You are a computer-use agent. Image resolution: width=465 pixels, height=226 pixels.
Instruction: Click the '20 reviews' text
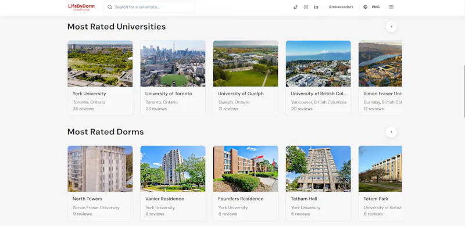(x=302, y=109)
